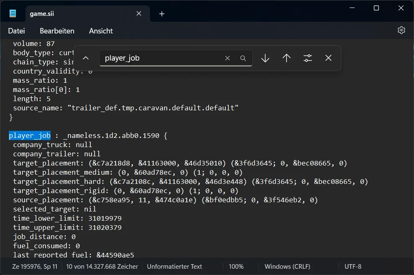Click highlighted player_job text in editor
The height and width of the screenshot is (275, 414).
(x=30, y=136)
